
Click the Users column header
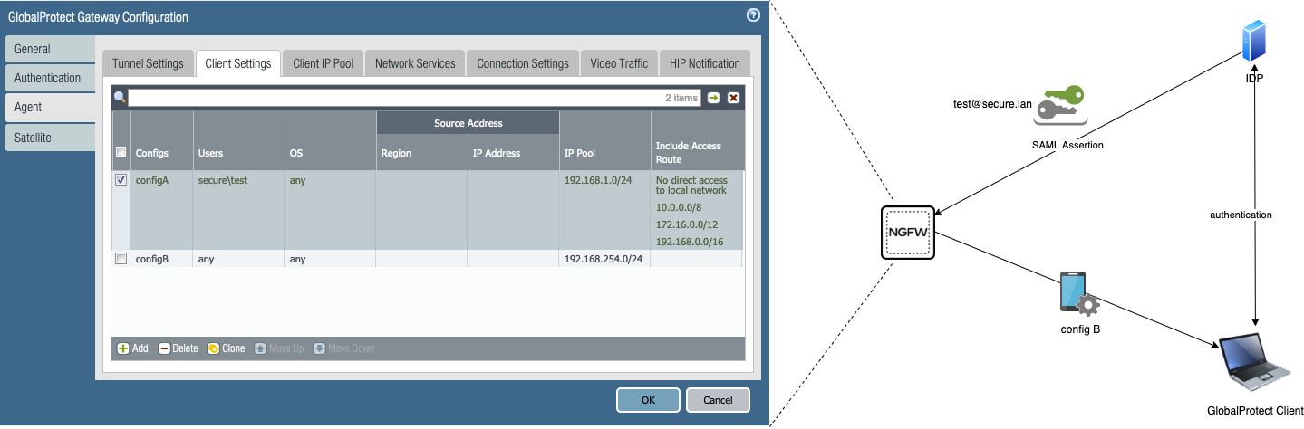coord(239,141)
